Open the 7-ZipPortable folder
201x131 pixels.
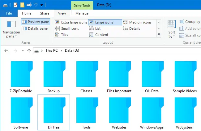pos(21,75)
